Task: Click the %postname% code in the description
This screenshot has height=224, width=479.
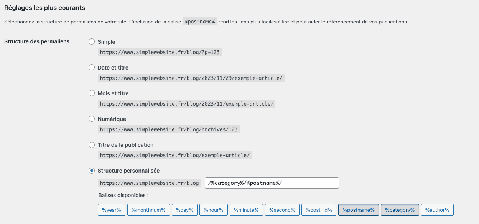Action: pos(200,22)
